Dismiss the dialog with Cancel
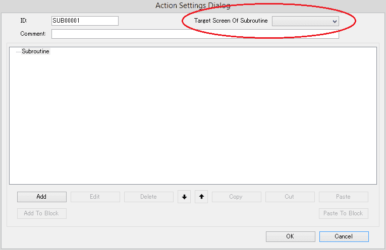 coord(344,236)
